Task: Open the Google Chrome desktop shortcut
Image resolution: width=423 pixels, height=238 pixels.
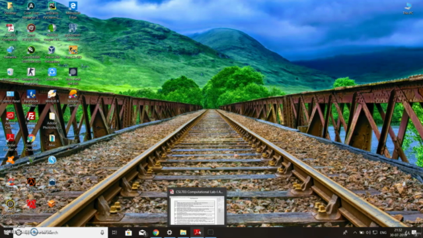Action: tap(31, 143)
